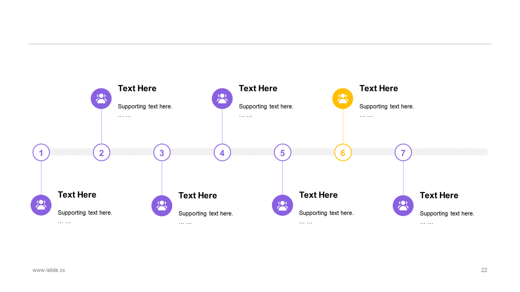Click timeline marker number 7
The width and height of the screenshot is (520, 292).
pos(403,152)
